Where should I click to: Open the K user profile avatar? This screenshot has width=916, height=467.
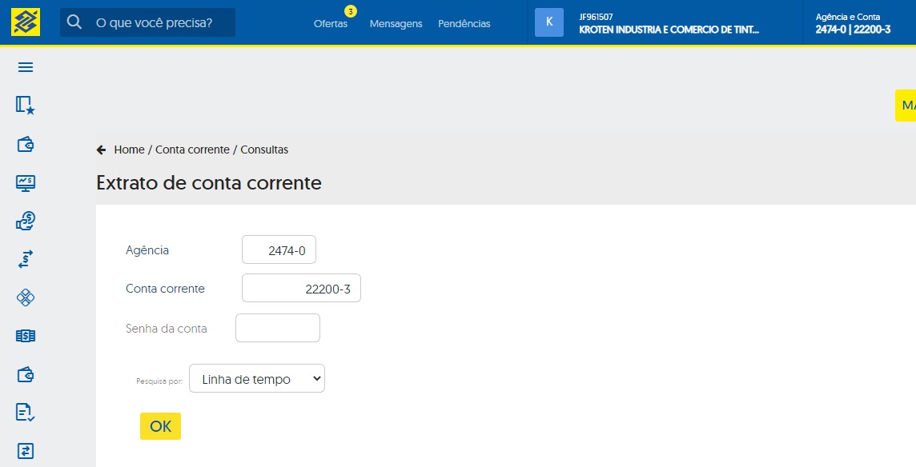[548, 22]
